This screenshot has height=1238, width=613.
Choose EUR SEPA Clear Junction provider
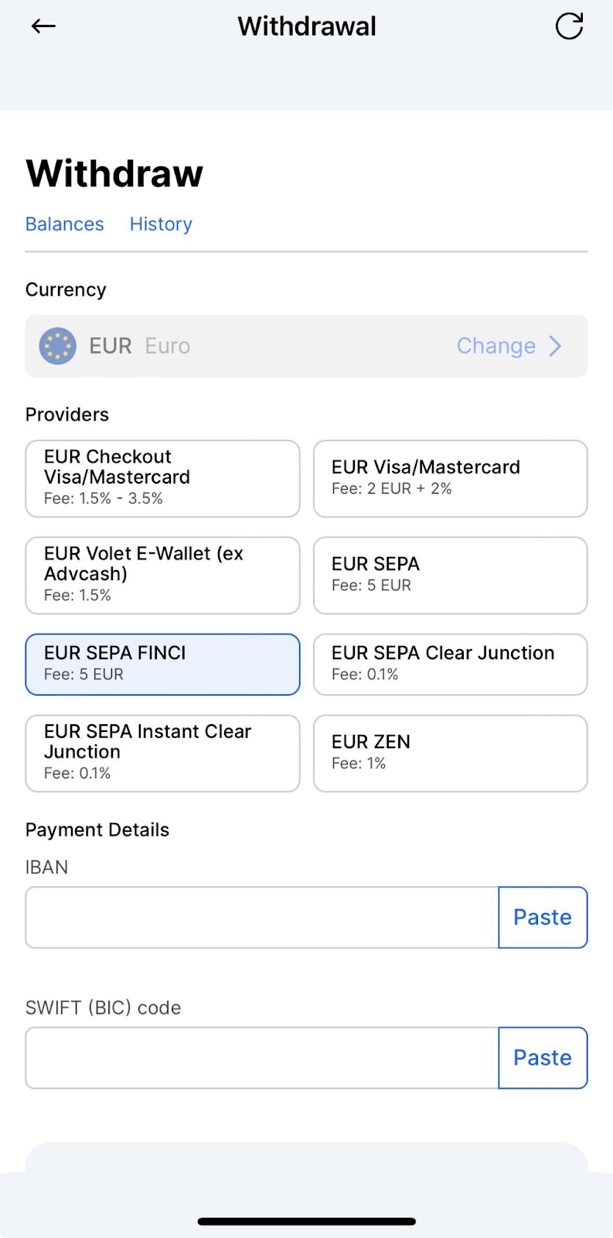click(x=450, y=664)
